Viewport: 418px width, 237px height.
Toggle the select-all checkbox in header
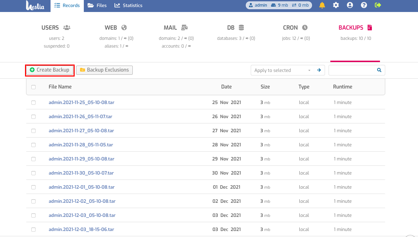pyautogui.click(x=33, y=87)
